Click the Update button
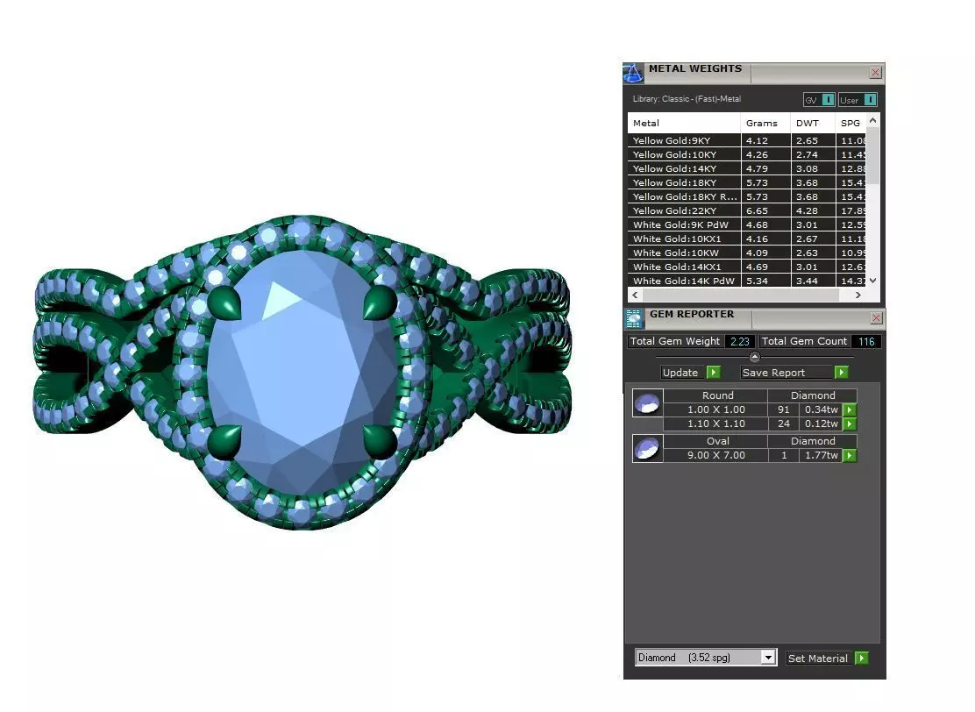Image resolution: width=975 pixels, height=712 pixels. [x=680, y=373]
